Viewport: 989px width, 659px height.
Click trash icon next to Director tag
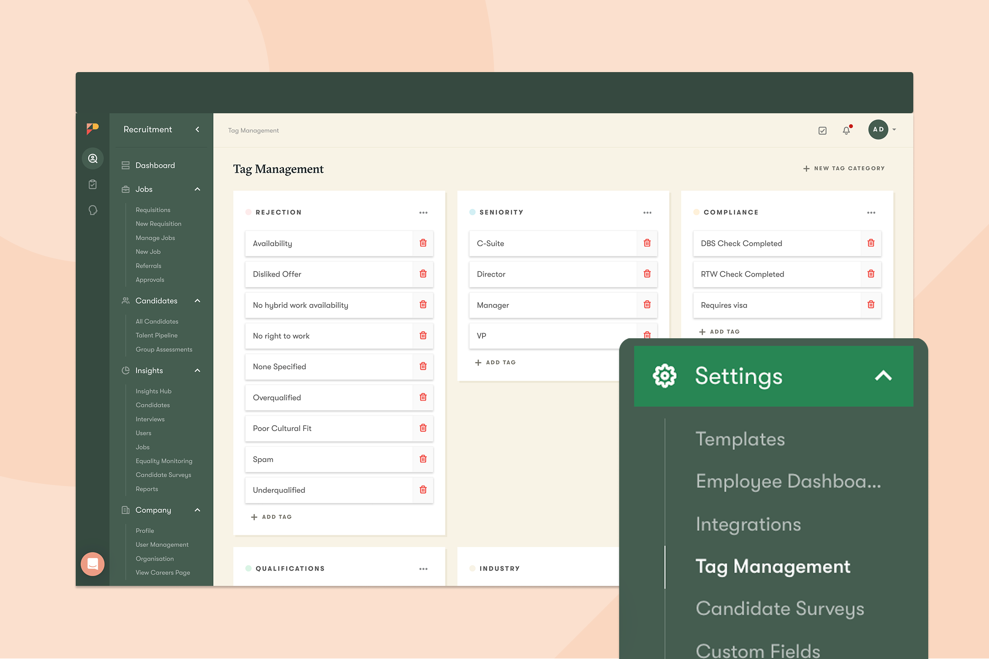[x=647, y=274]
